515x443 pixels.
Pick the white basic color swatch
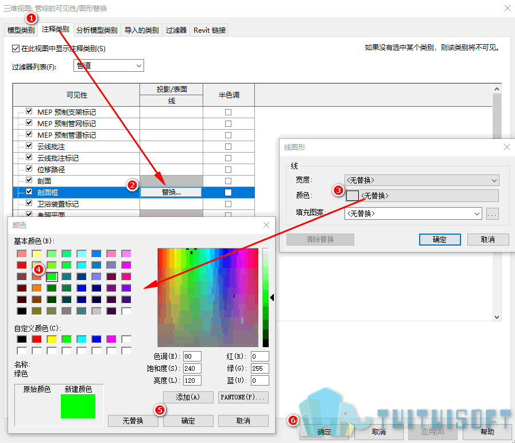tap(126, 311)
